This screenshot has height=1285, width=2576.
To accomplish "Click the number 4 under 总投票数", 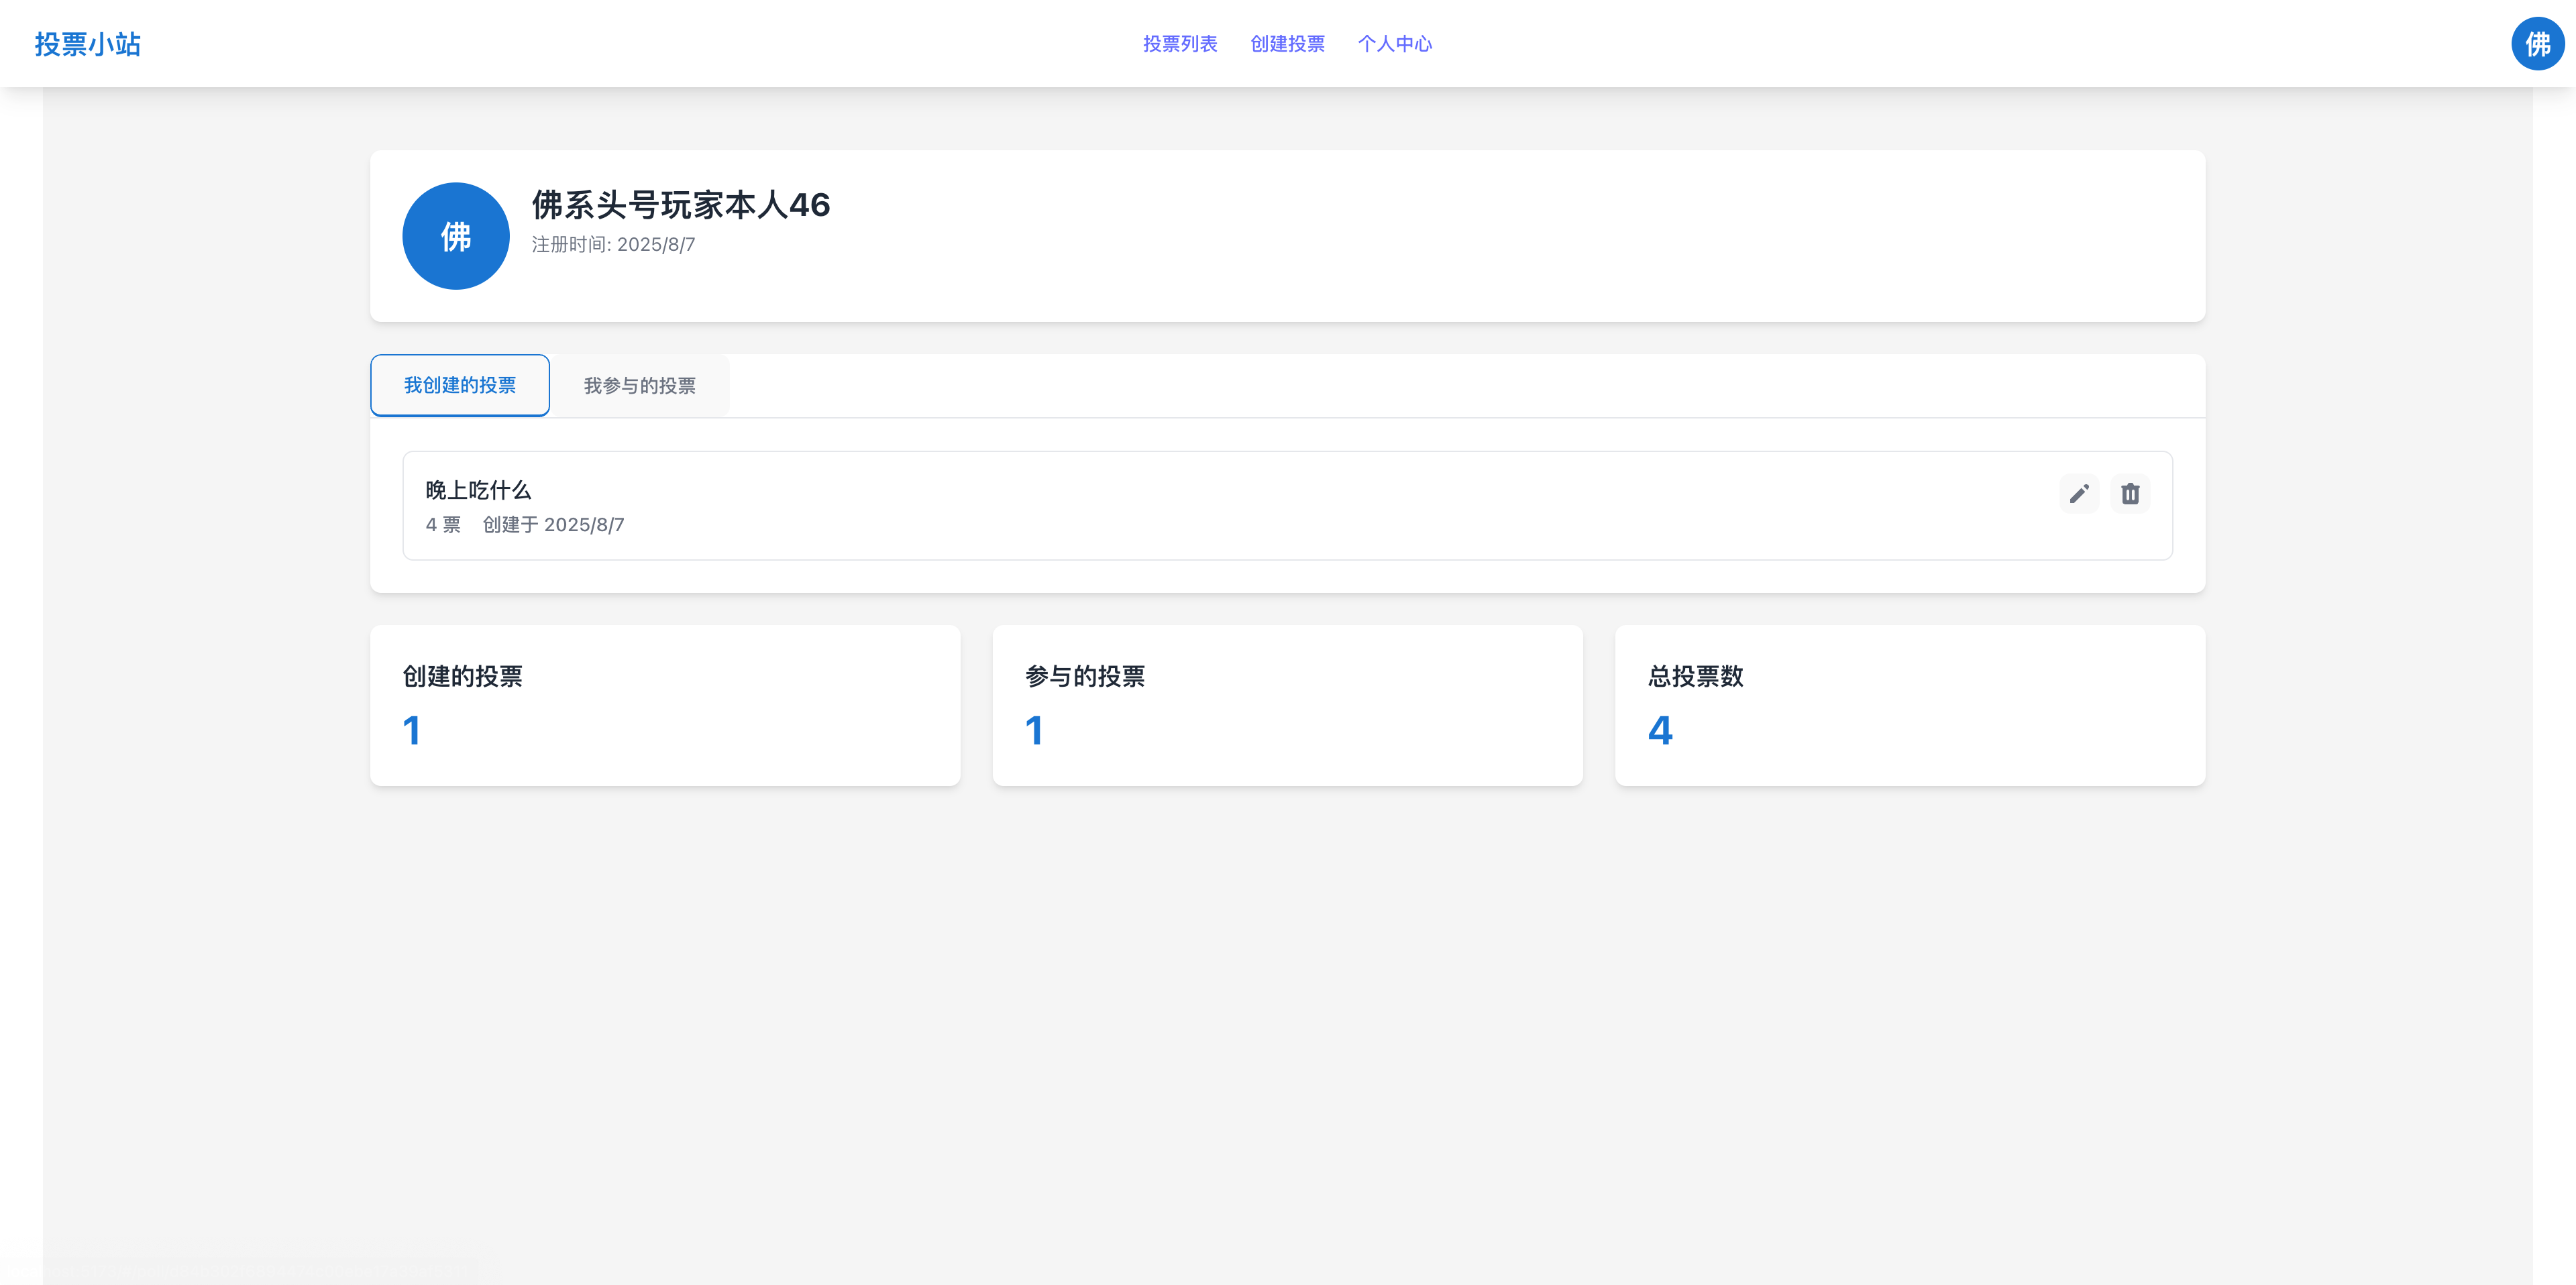I will pyautogui.click(x=1660, y=731).
